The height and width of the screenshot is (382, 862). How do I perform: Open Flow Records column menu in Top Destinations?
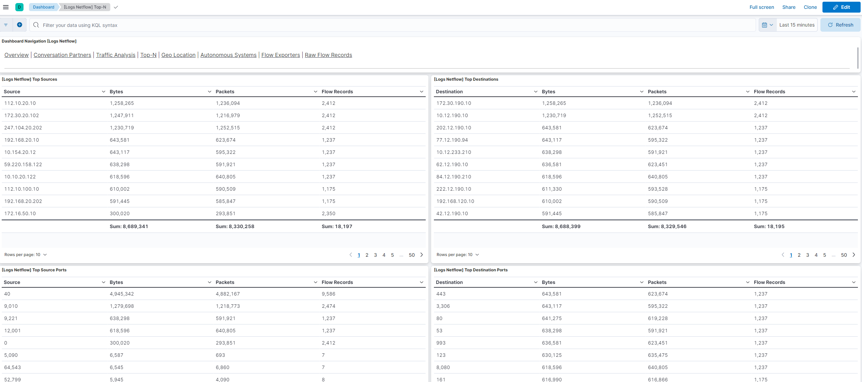(x=854, y=92)
